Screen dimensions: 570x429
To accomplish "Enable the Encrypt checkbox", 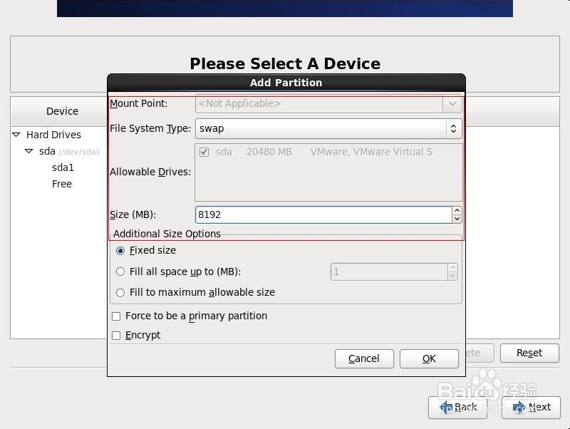I will pos(116,335).
